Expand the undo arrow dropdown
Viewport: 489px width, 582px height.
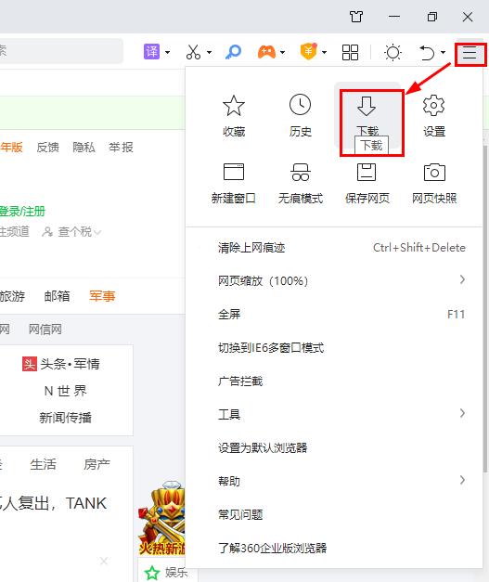(x=443, y=52)
